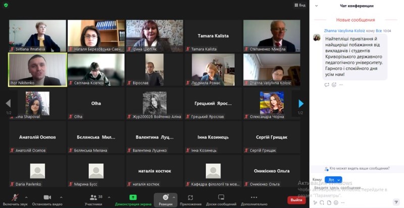Screen dimensions: 404x208
Task: Open Все recipient dropdown in chat
Action: [x=333, y=180]
